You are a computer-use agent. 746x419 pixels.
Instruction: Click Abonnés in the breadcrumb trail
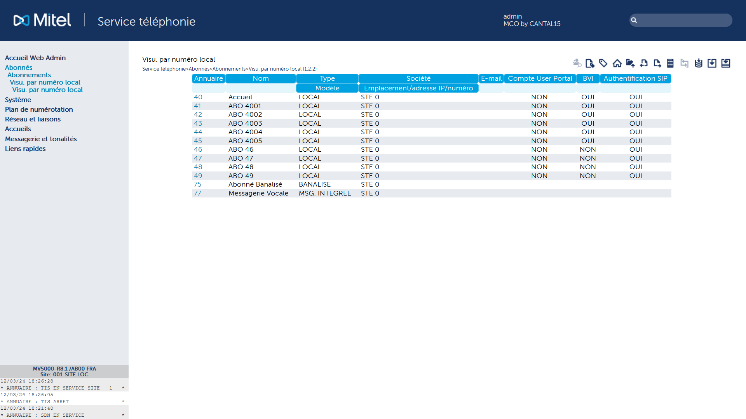tap(199, 69)
